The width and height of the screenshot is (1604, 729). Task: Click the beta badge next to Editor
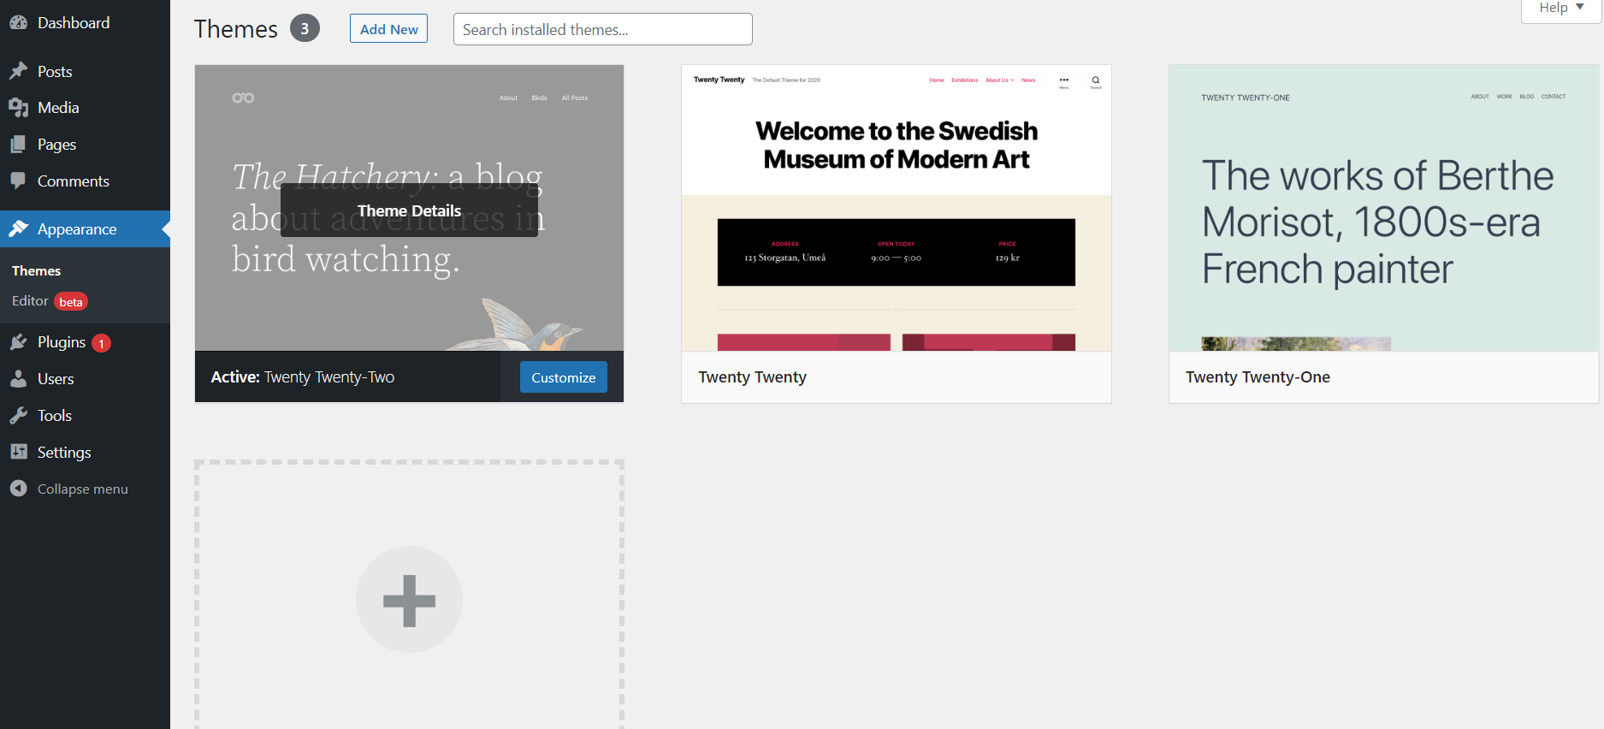71,302
